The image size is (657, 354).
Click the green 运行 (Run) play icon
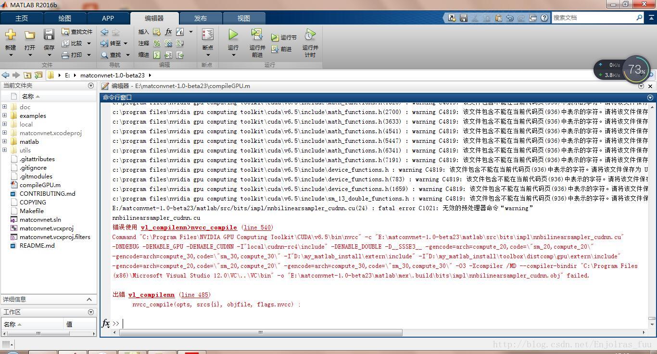click(233, 35)
